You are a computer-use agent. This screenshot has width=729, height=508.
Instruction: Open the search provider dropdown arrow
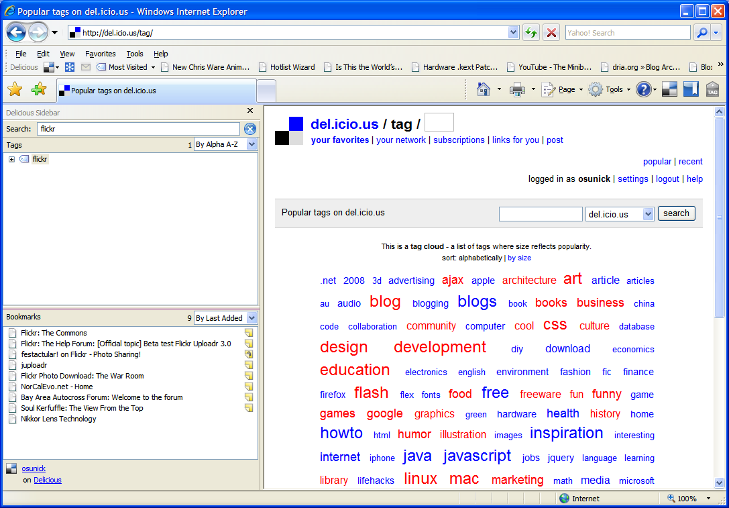[x=716, y=33]
